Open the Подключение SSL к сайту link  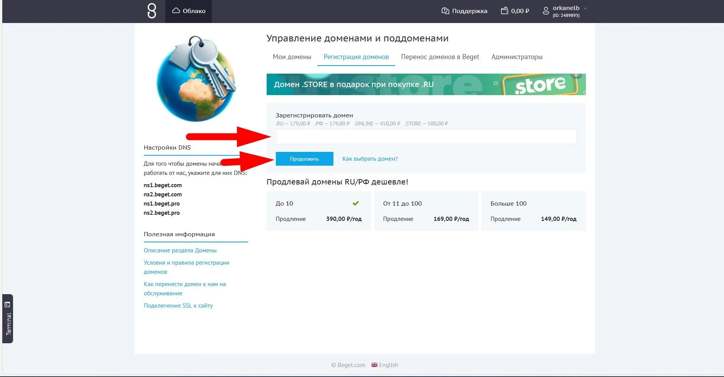(x=178, y=305)
